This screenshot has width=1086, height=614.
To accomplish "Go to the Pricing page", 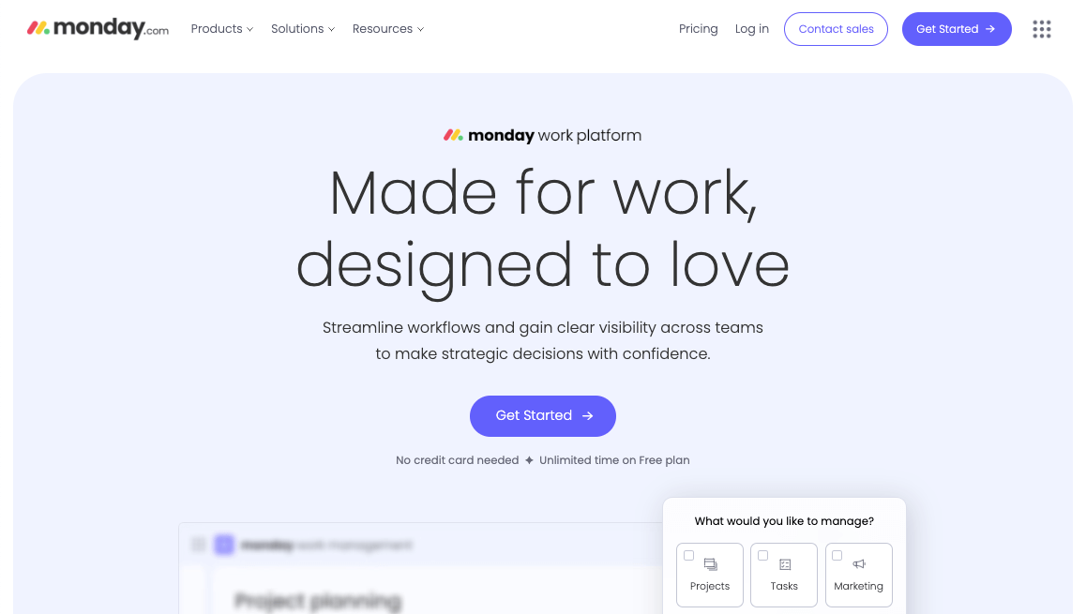I will coord(698,29).
